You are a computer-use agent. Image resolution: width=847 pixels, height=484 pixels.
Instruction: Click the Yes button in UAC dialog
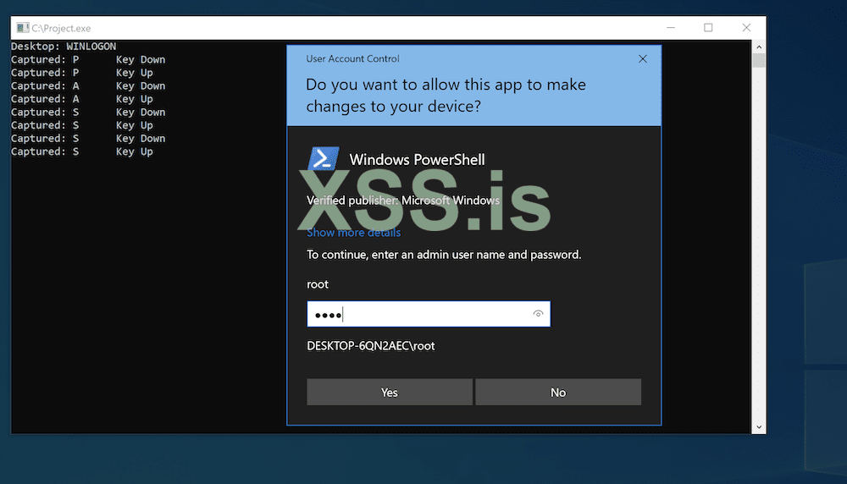coord(390,393)
